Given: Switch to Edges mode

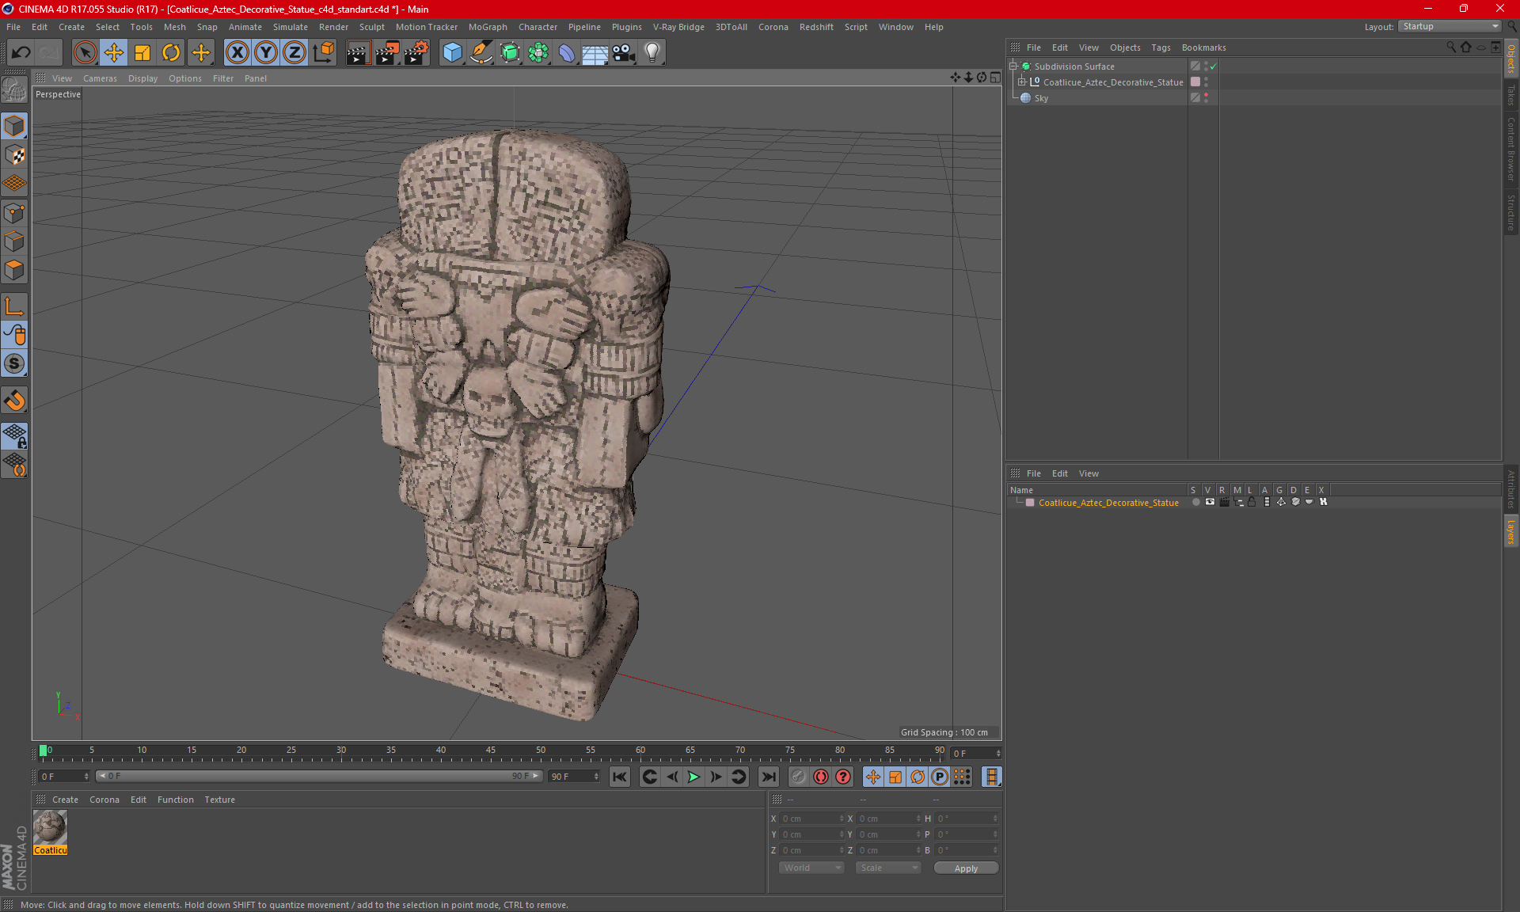Looking at the screenshot, I should [x=14, y=241].
